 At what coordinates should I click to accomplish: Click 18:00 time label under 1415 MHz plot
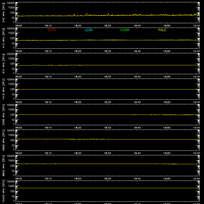pos(18,102)
